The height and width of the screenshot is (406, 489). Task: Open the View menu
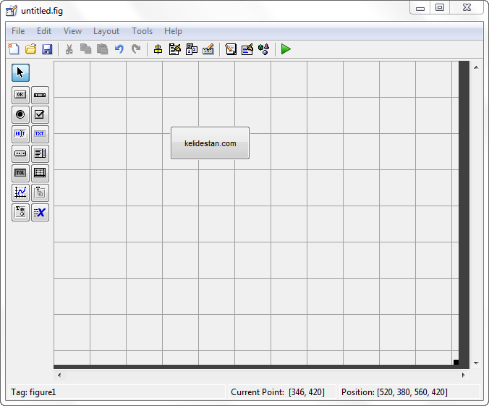[72, 31]
